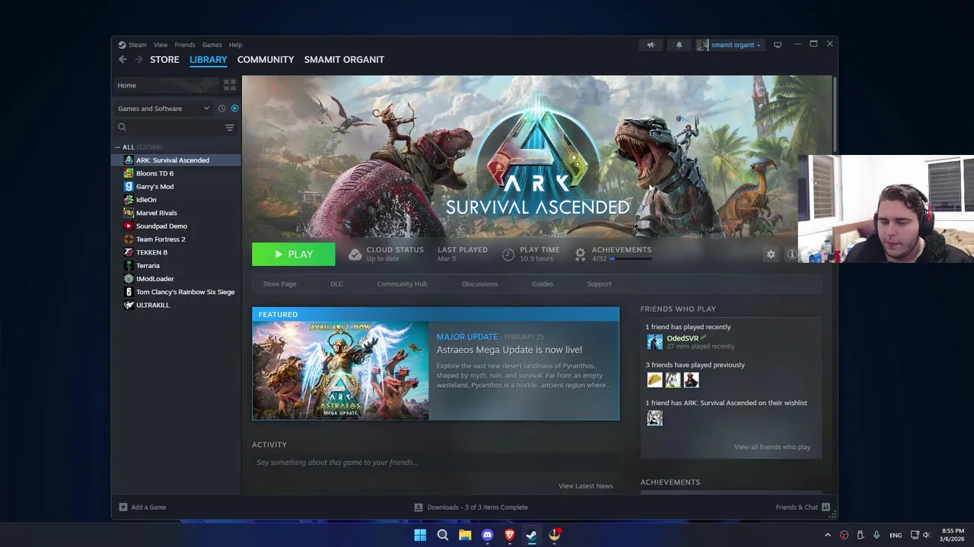
Task: Switch library to grid collections view
Action: point(230,85)
